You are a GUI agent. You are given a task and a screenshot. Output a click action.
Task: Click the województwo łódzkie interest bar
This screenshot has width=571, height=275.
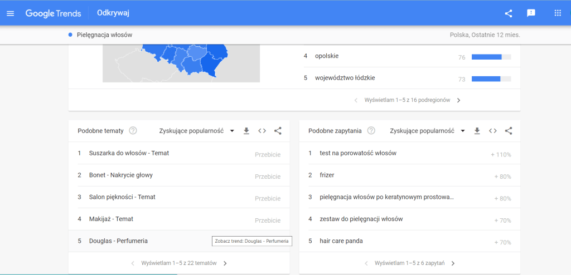point(491,79)
